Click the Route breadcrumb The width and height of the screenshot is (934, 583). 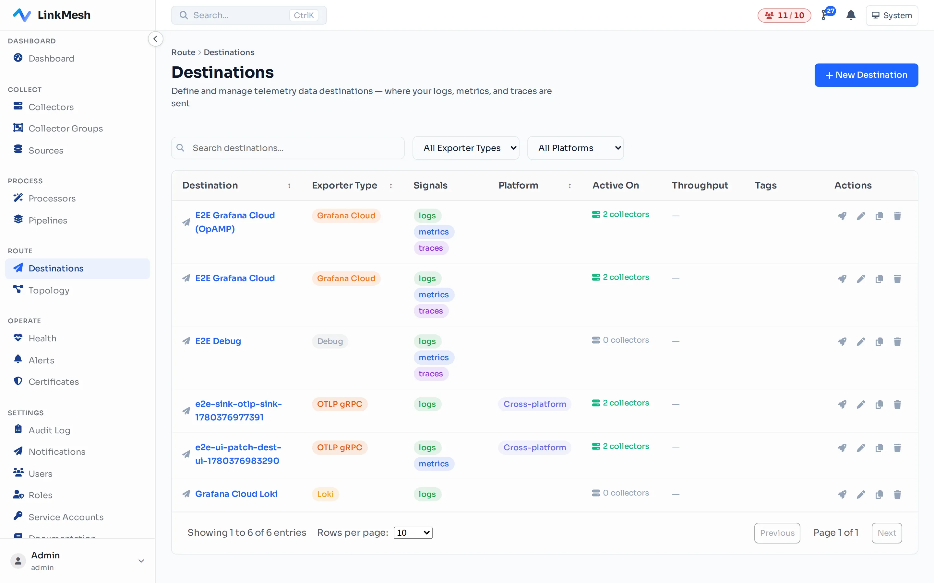pos(183,52)
